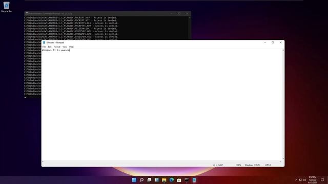328x184 pixels.
Task: Click 'UTF-8' encoding in status bar
Action: click(268, 165)
